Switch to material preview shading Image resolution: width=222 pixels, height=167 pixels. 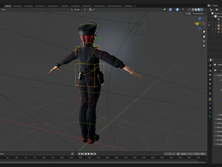[199, 10]
